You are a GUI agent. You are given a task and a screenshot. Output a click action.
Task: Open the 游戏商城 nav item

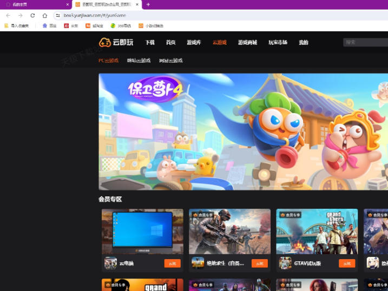[x=247, y=43]
